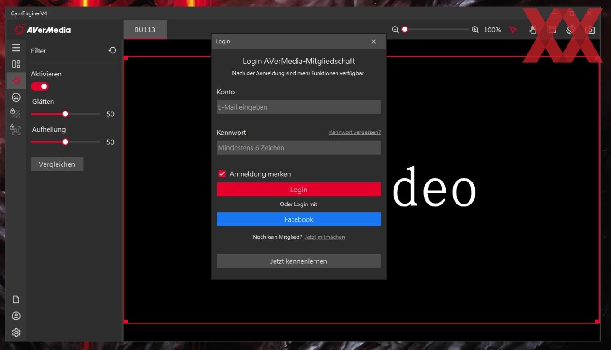Uncheck Anmeldung merken checkbox
The width and height of the screenshot is (611, 350).
pos(222,174)
